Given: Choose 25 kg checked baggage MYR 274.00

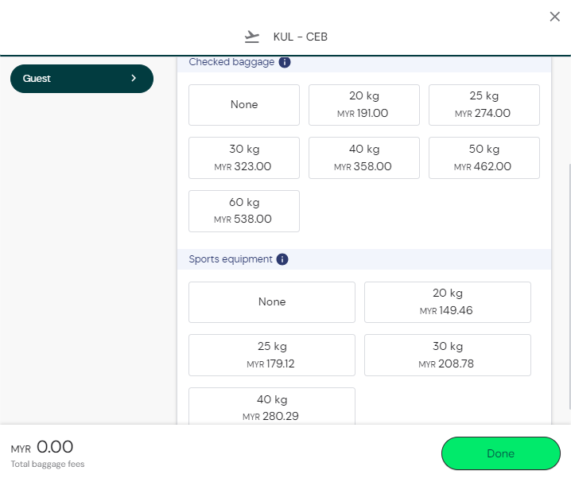Looking at the screenshot, I should tap(484, 105).
